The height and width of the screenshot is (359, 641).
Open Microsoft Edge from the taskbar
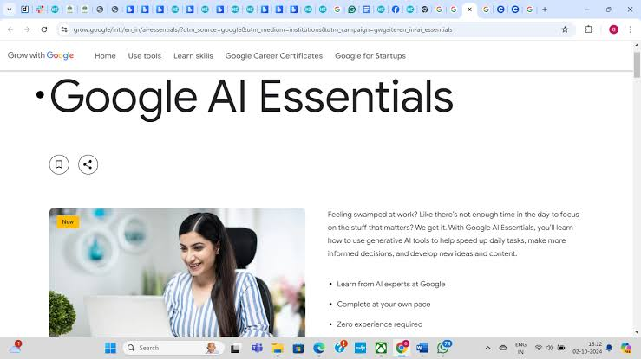pos(319,348)
